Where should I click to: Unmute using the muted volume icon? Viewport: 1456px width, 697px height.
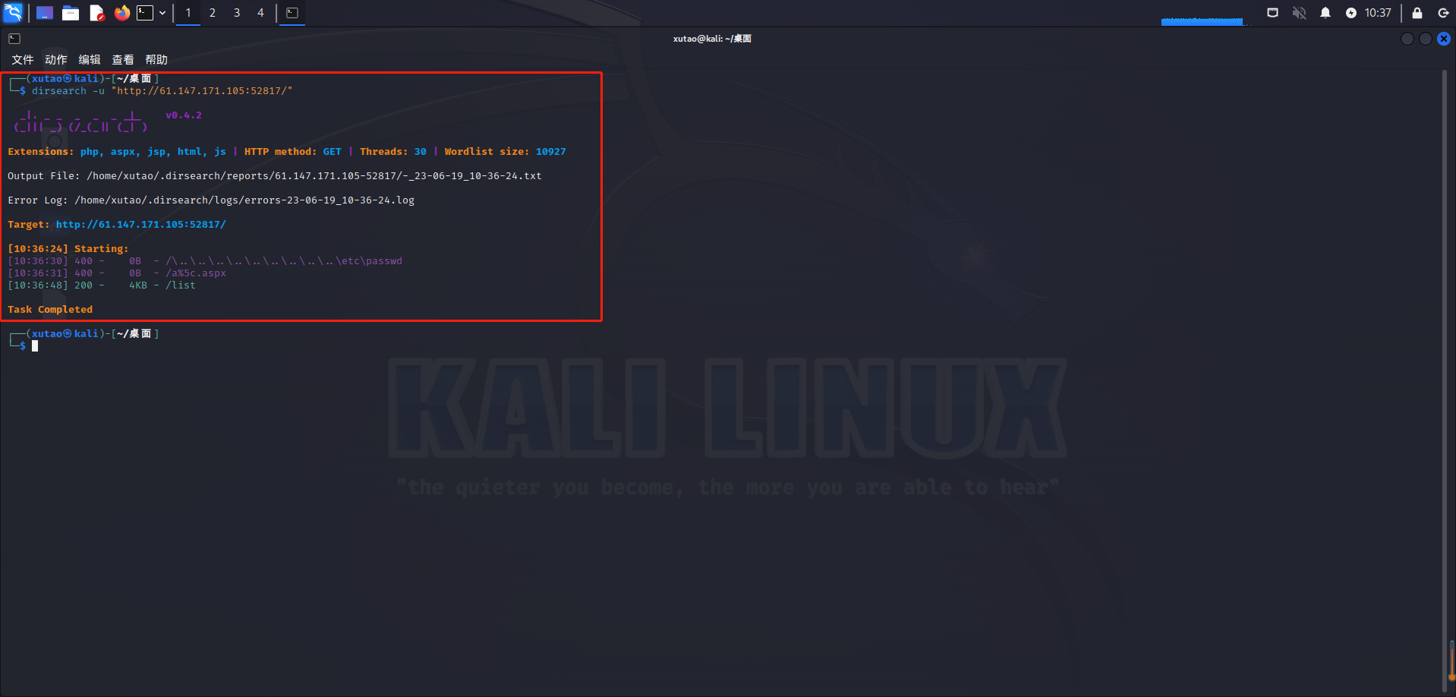point(1300,13)
